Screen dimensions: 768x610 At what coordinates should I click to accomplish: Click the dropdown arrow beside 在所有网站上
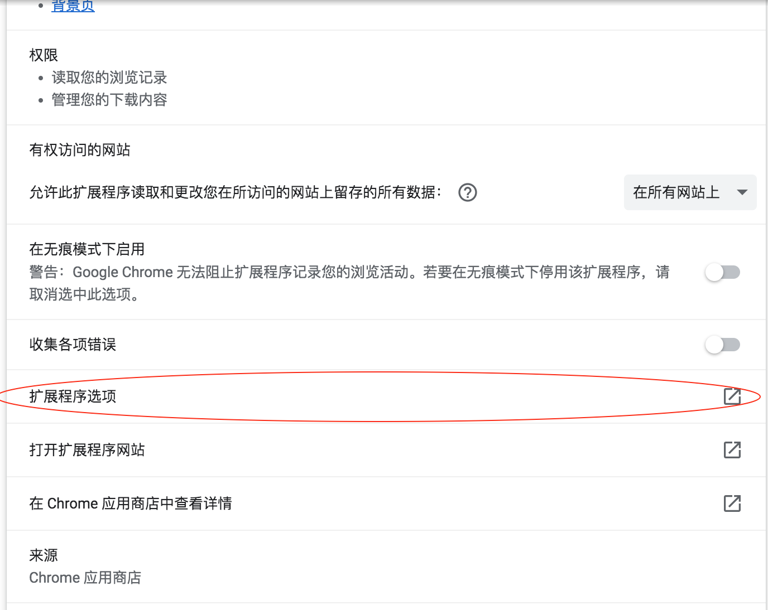pos(742,192)
